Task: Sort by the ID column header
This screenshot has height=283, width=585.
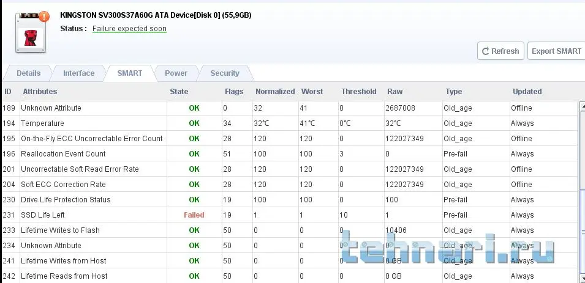Action: point(8,92)
